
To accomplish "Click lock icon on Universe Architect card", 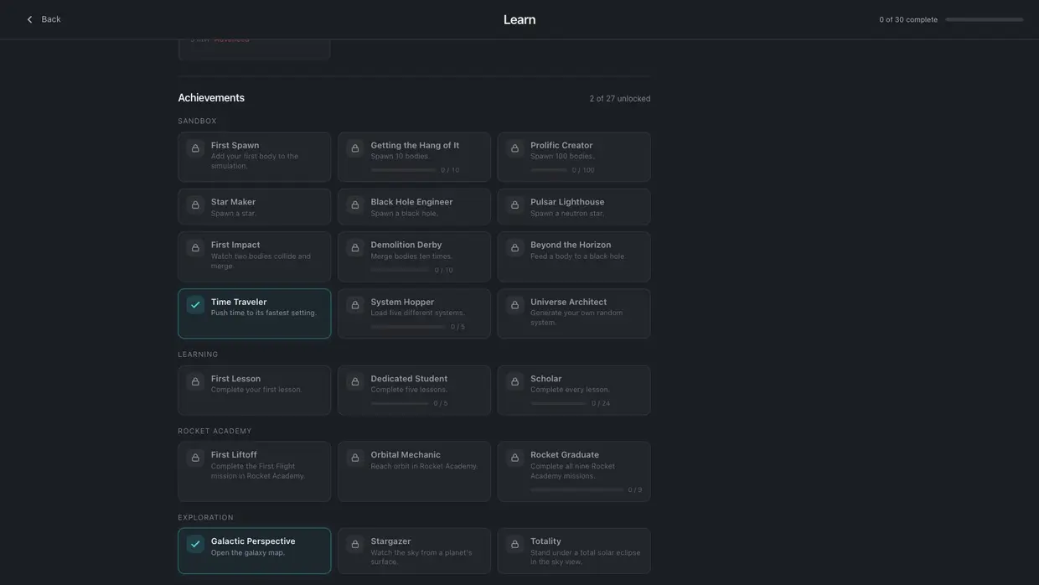I will click(515, 305).
